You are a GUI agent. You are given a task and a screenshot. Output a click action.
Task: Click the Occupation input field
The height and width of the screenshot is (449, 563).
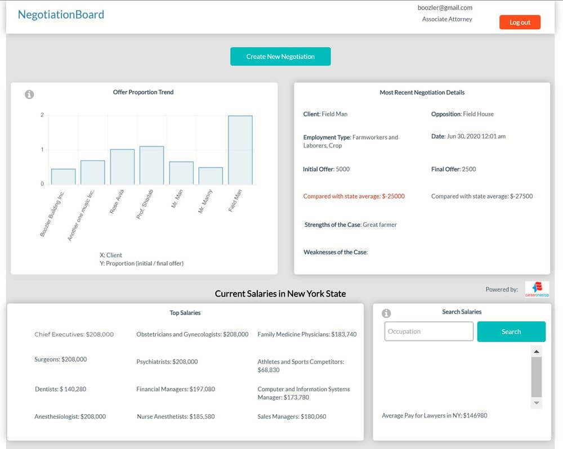tap(428, 331)
